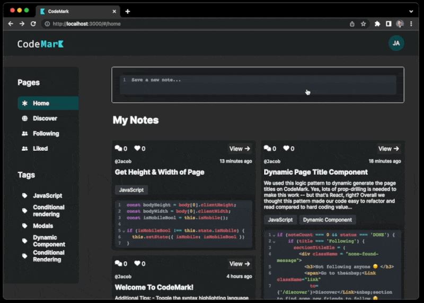Bookmark the page with the star icon
This screenshot has width=424, height=303.
364,24
